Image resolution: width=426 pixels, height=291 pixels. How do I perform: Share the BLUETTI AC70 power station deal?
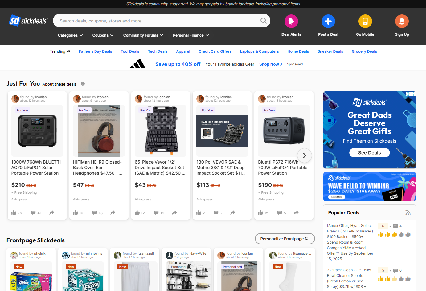[x=52, y=213]
